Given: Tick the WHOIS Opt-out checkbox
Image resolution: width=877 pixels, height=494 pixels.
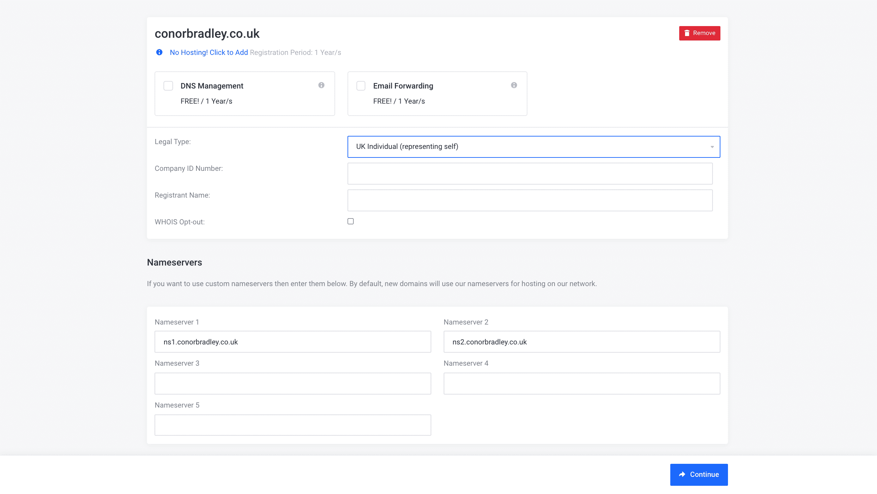Looking at the screenshot, I should click(351, 221).
